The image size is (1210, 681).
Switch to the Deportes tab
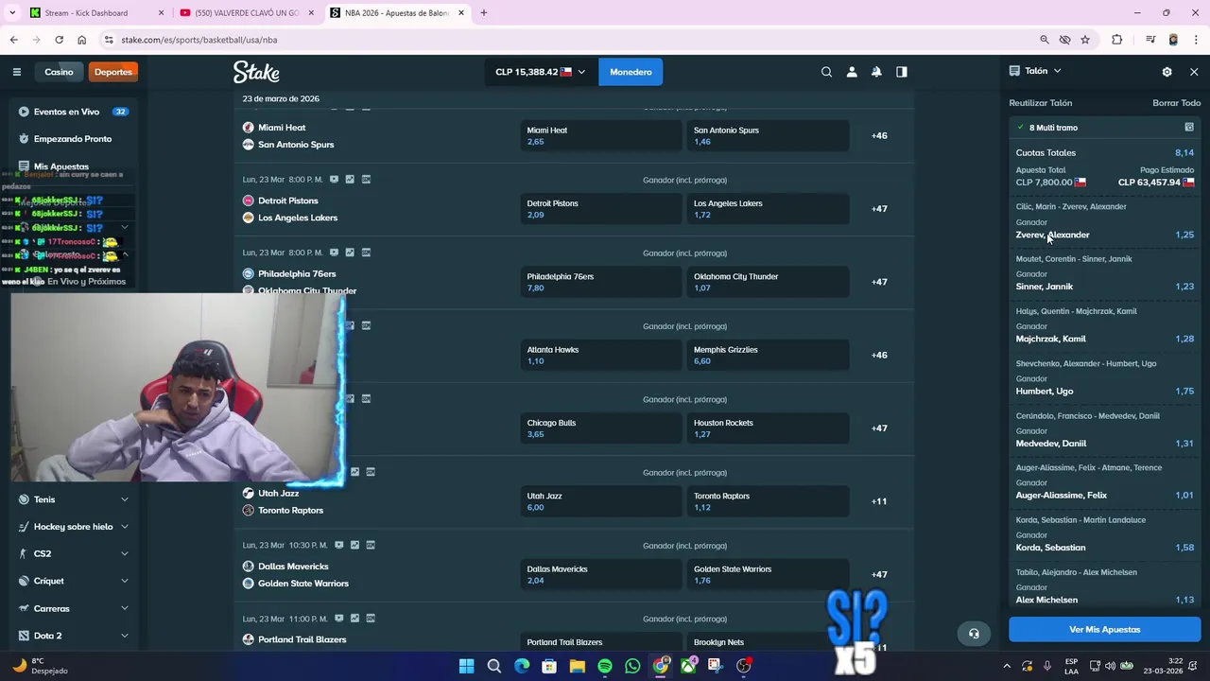[113, 72]
